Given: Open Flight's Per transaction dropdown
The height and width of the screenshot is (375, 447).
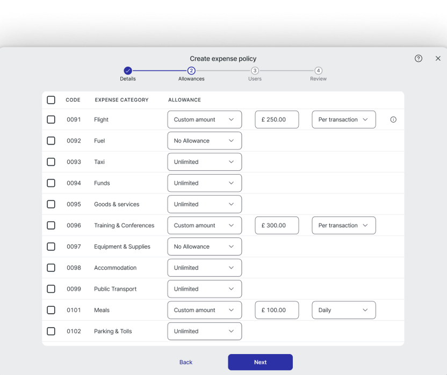Looking at the screenshot, I should coord(343,120).
